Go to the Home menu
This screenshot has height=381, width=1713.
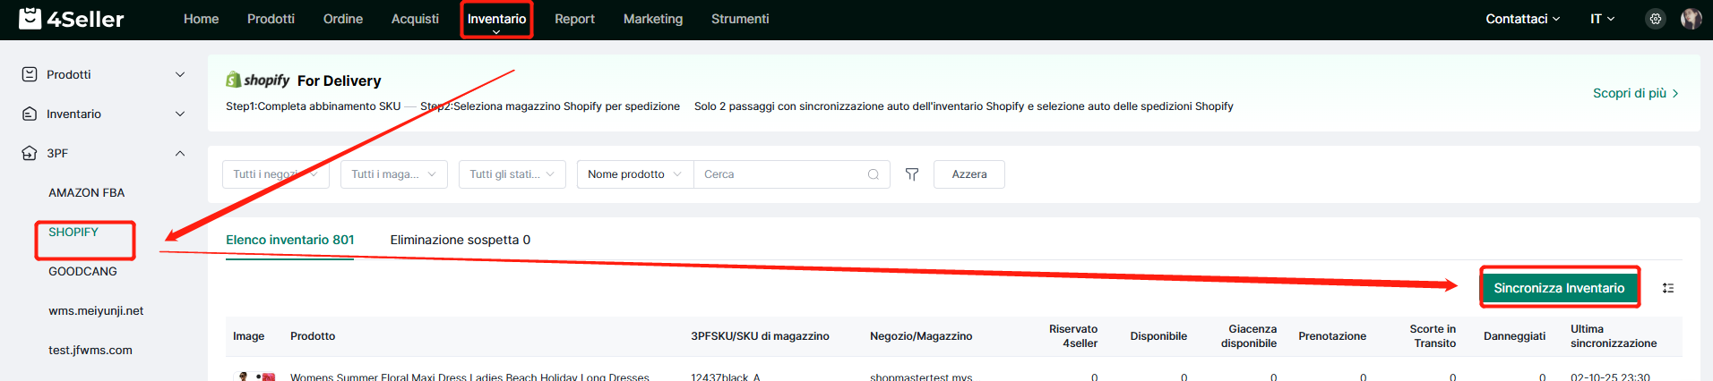point(202,19)
